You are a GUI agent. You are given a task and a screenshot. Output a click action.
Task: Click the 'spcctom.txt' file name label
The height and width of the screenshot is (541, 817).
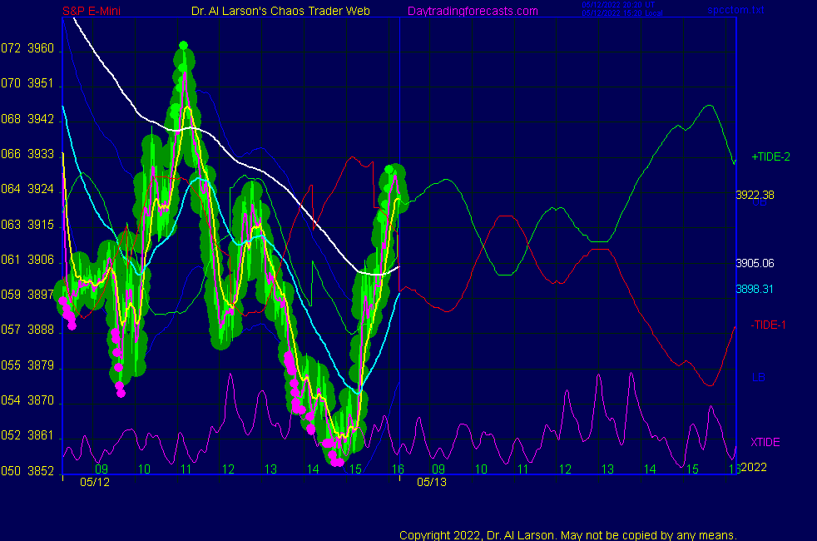click(x=735, y=9)
